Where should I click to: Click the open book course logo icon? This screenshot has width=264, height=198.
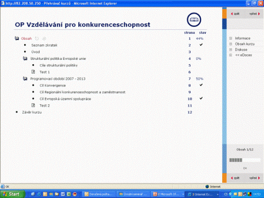(x=194, y=20)
